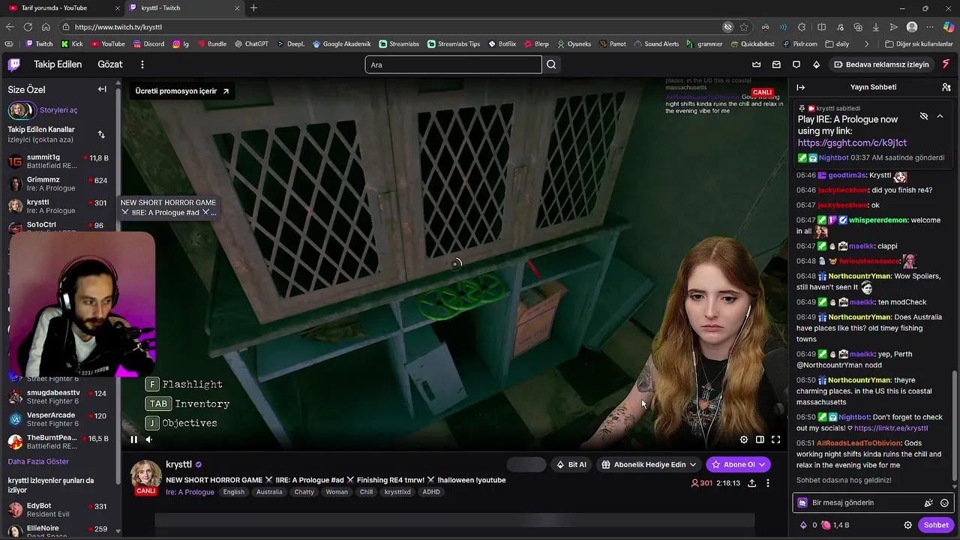The image size is (960, 540).
Task: Open Diğer sık kullanılanlar folder
Action: click(x=919, y=44)
